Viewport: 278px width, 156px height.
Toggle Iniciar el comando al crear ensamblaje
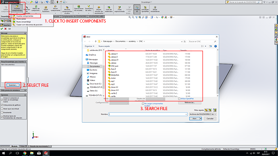[2, 100]
